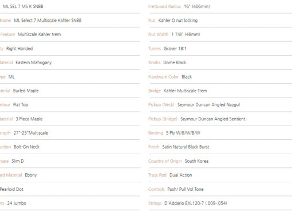292x219 pixels.
Task: Click the Eastern Mahogany body material value
Action: tap(34, 62)
